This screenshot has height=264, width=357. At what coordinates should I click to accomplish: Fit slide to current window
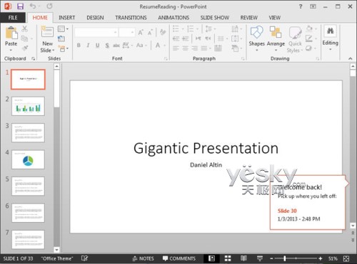pos(346,258)
